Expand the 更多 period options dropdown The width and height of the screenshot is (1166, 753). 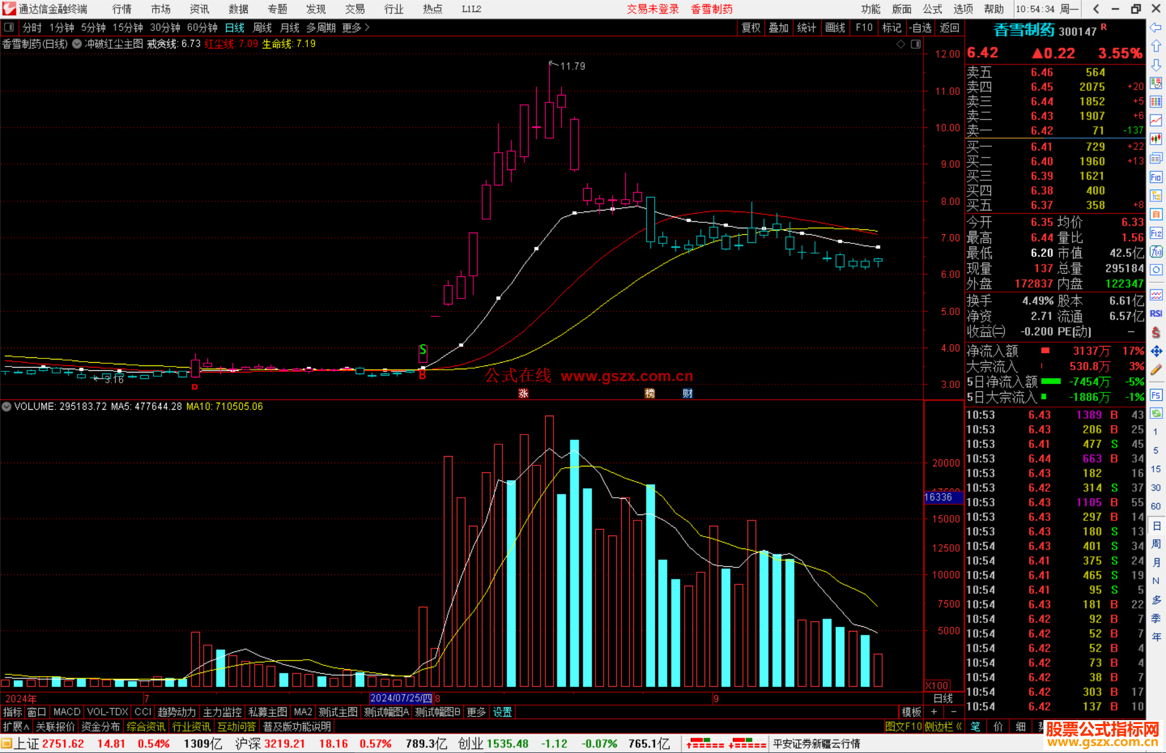coord(356,28)
